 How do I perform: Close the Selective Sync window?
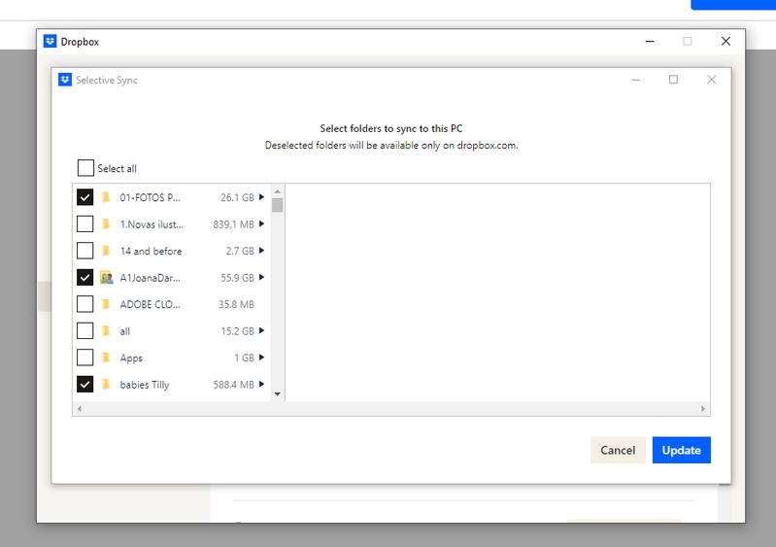pos(711,80)
